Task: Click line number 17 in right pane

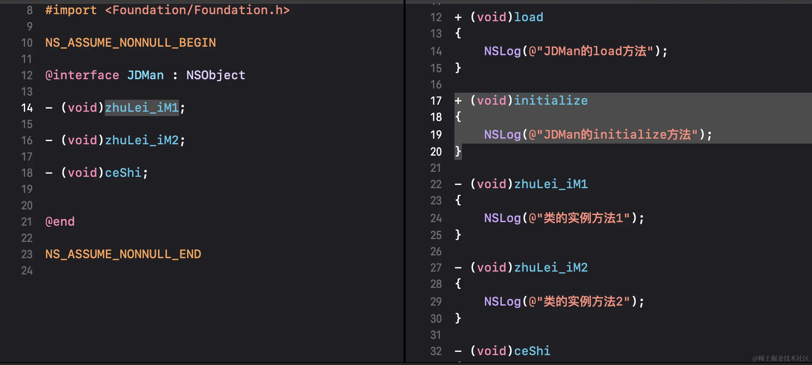Action: [435, 100]
